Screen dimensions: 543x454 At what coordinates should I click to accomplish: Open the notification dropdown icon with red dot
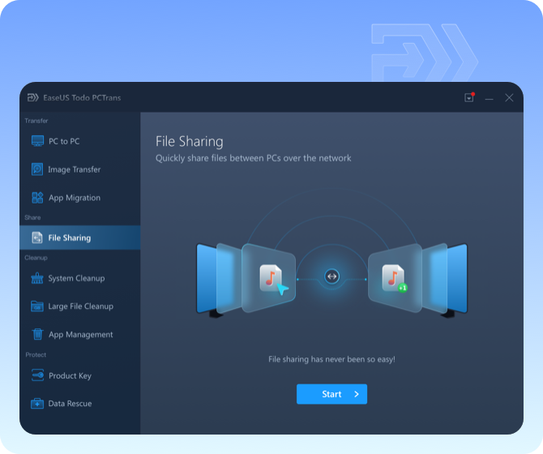469,97
